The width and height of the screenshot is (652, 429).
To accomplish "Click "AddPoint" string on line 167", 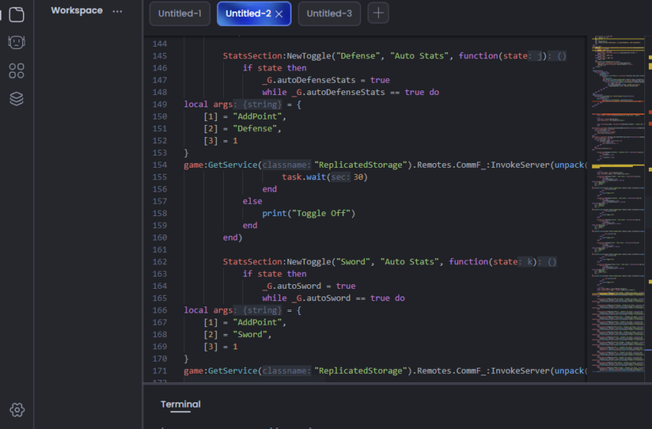I will coord(258,323).
